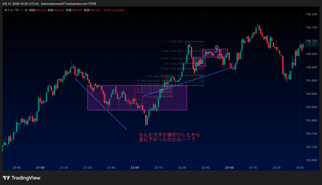
Task: Click the red Japanese text annotation
Action: (169, 137)
